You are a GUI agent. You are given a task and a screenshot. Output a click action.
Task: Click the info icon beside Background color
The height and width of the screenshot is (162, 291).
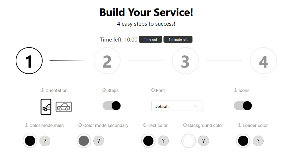pyautogui.click(x=185, y=125)
